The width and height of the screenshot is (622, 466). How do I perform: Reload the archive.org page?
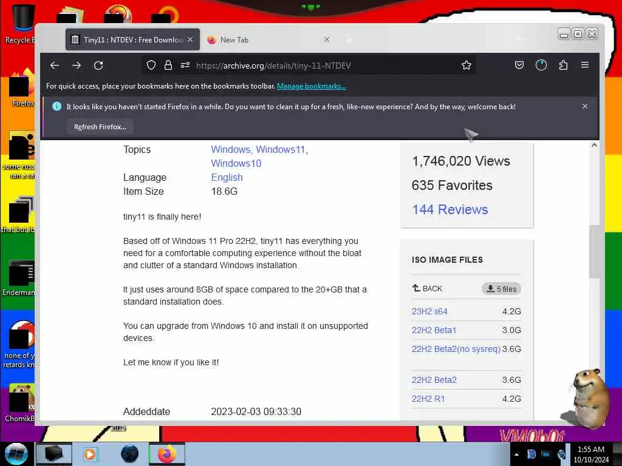click(x=98, y=66)
